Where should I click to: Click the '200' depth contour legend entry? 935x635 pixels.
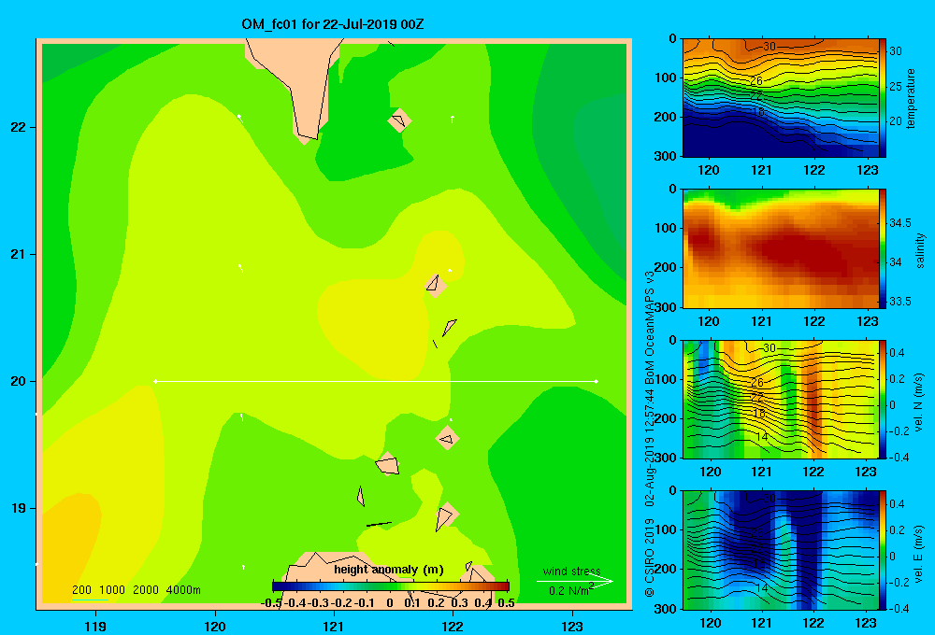[x=81, y=590]
